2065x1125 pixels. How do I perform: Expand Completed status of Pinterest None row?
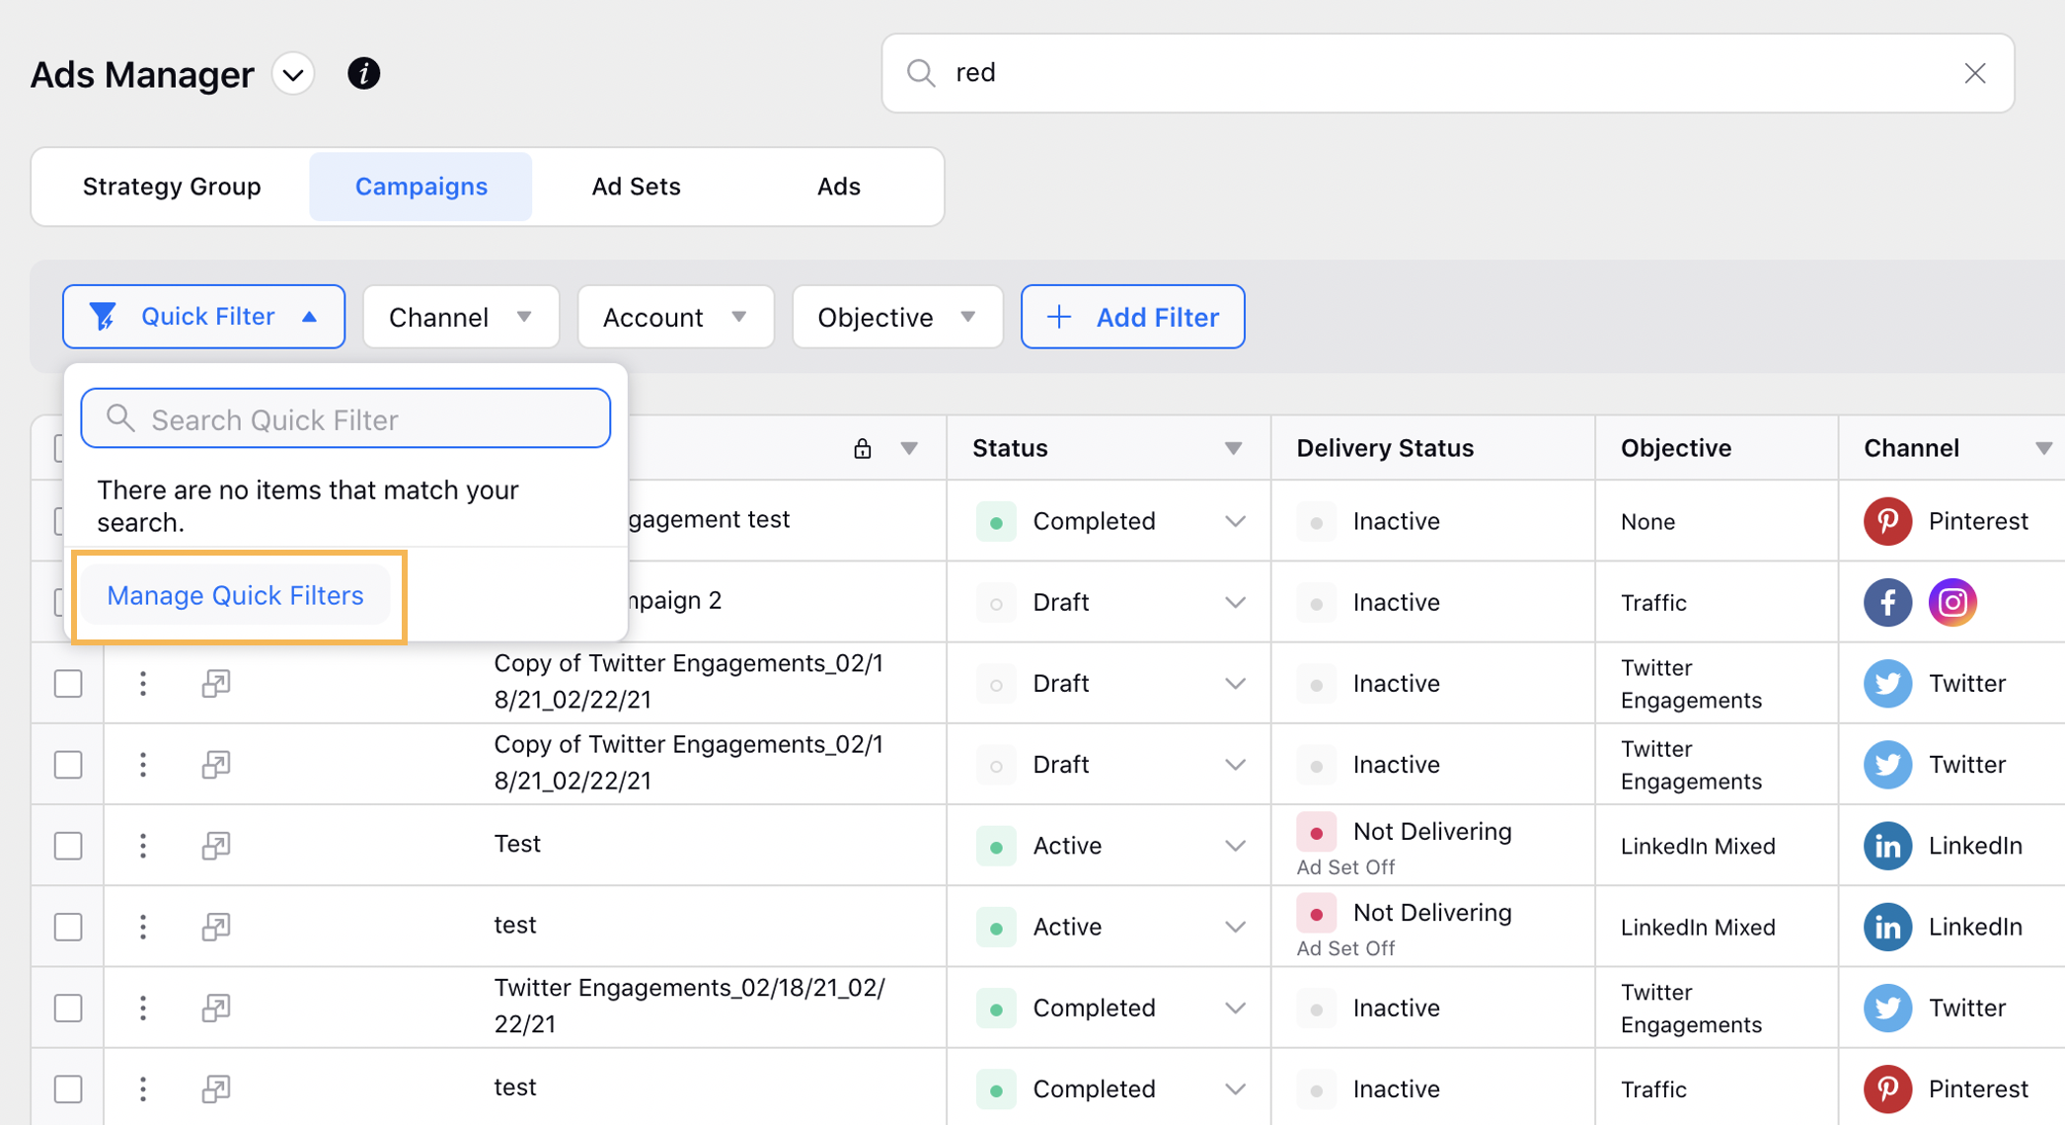1235,521
